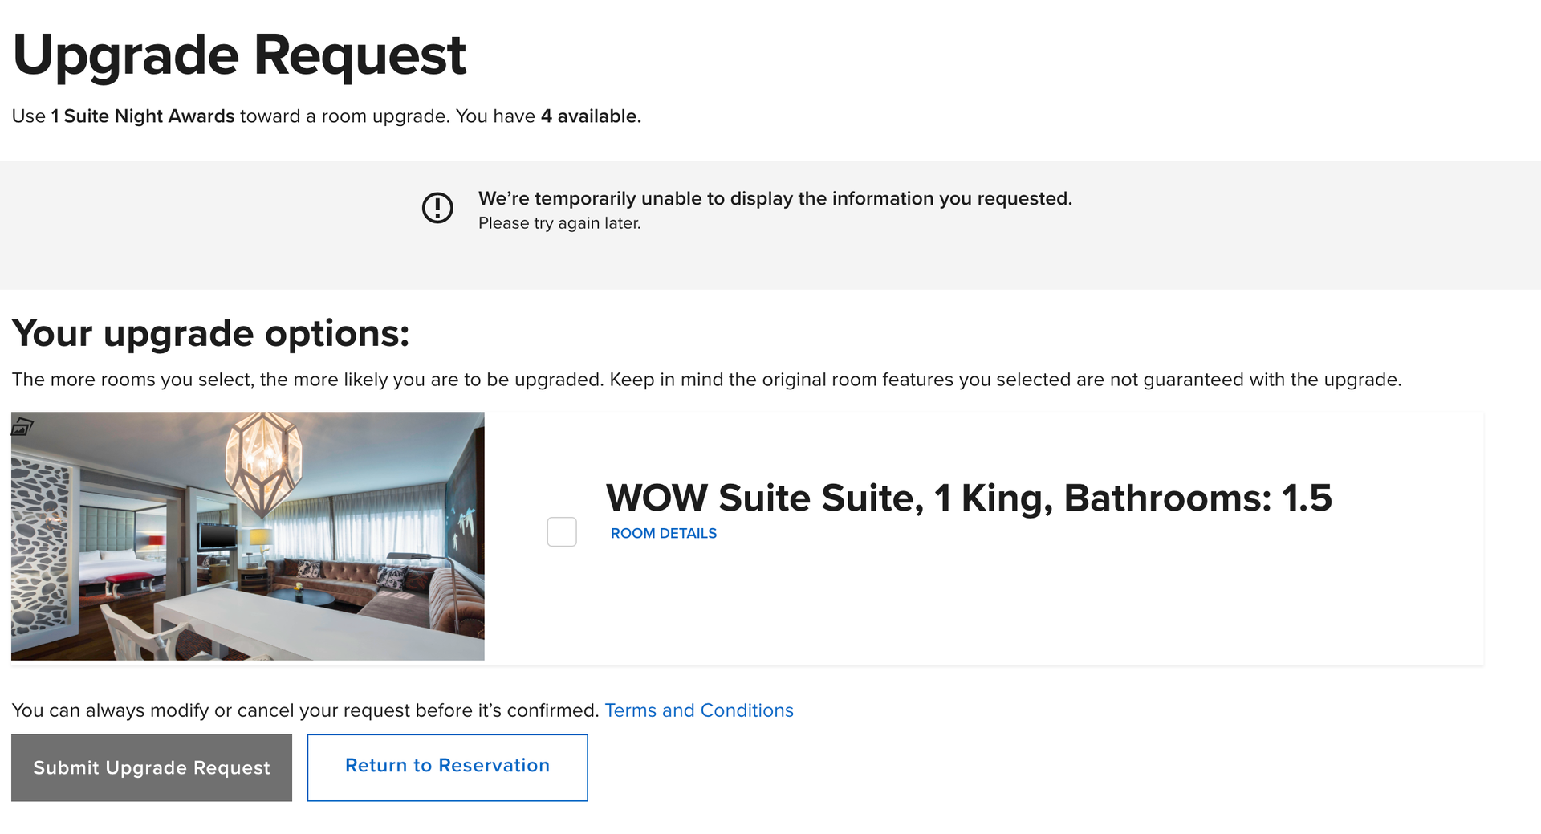Image resolution: width=1541 pixels, height=834 pixels.
Task: Click the Upgrade Request page heading
Action: (x=238, y=53)
